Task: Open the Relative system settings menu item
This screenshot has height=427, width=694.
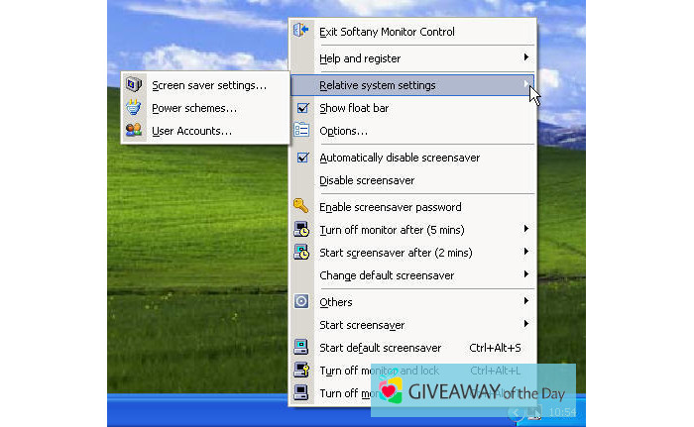Action: pos(377,85)
